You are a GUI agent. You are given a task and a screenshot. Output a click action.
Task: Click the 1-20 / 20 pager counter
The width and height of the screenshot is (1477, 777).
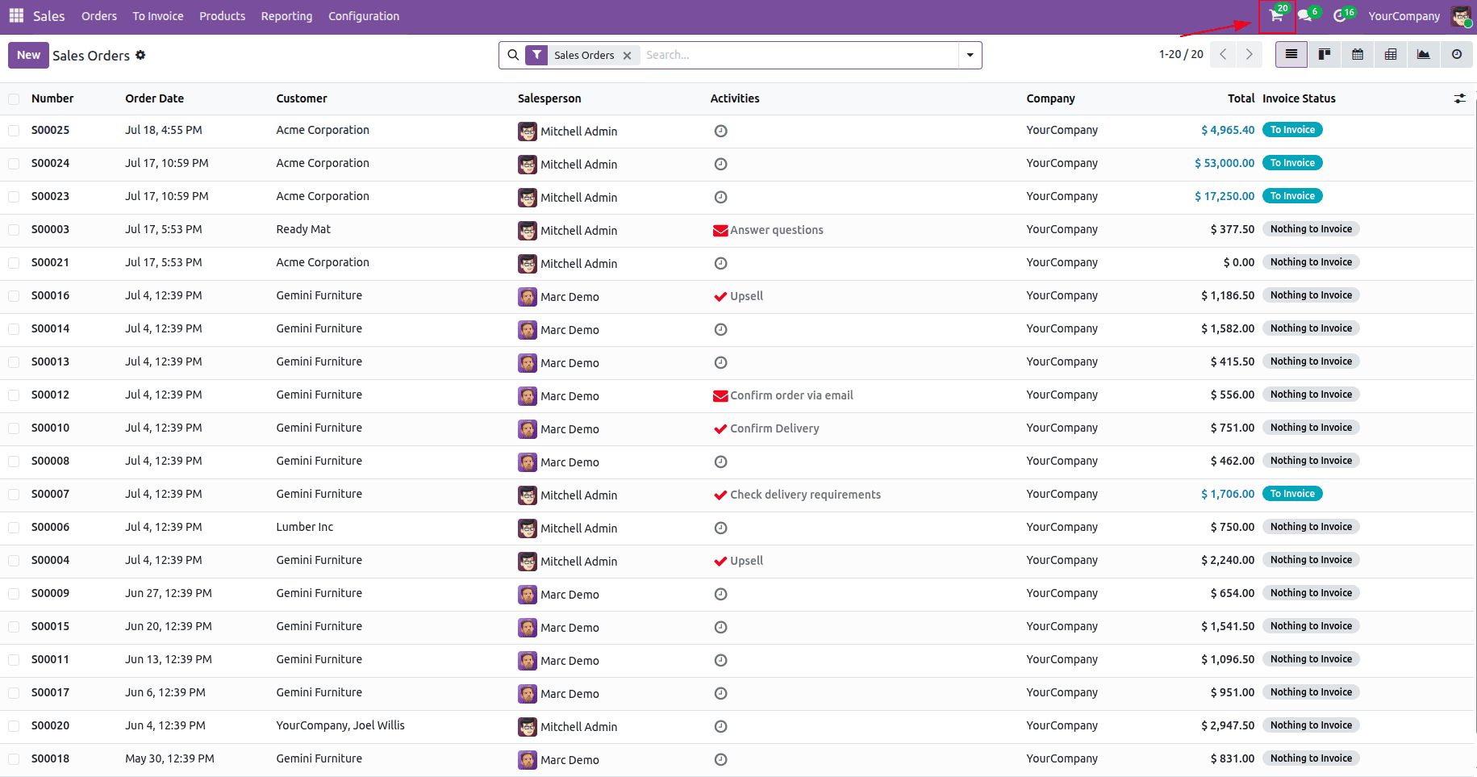(x=1181, y=54)
